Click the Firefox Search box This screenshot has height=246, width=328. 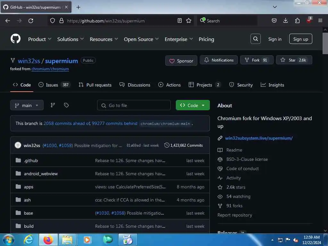point(227,21)
